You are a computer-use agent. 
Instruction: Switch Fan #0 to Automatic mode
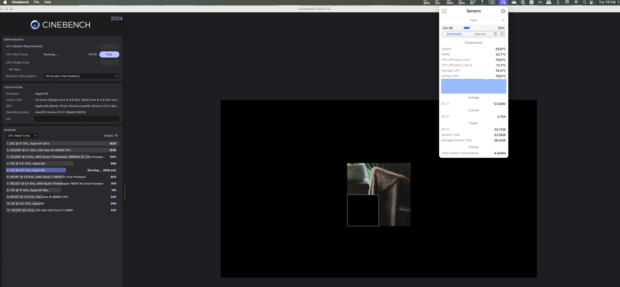pyautogui.click(x=454, y=34)
